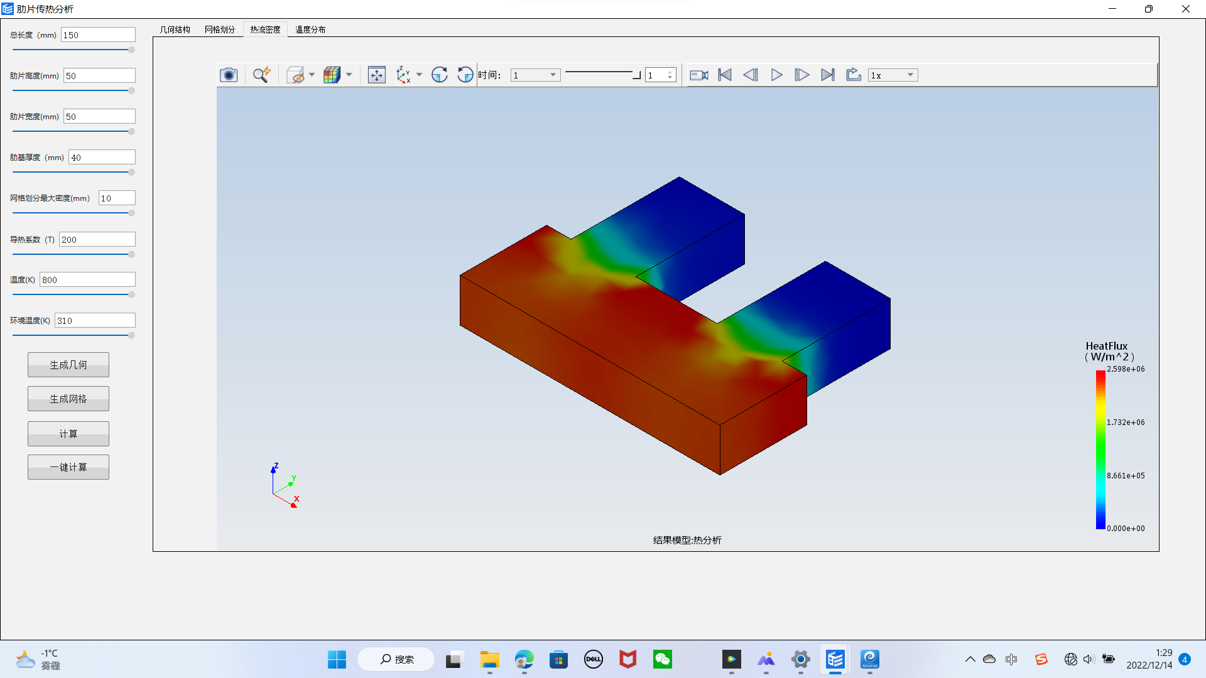Image resolution: width=1206 pixels, height=678 pixels.
Task: Click the taskbar 搜索 search box
Action: [396, 659]
